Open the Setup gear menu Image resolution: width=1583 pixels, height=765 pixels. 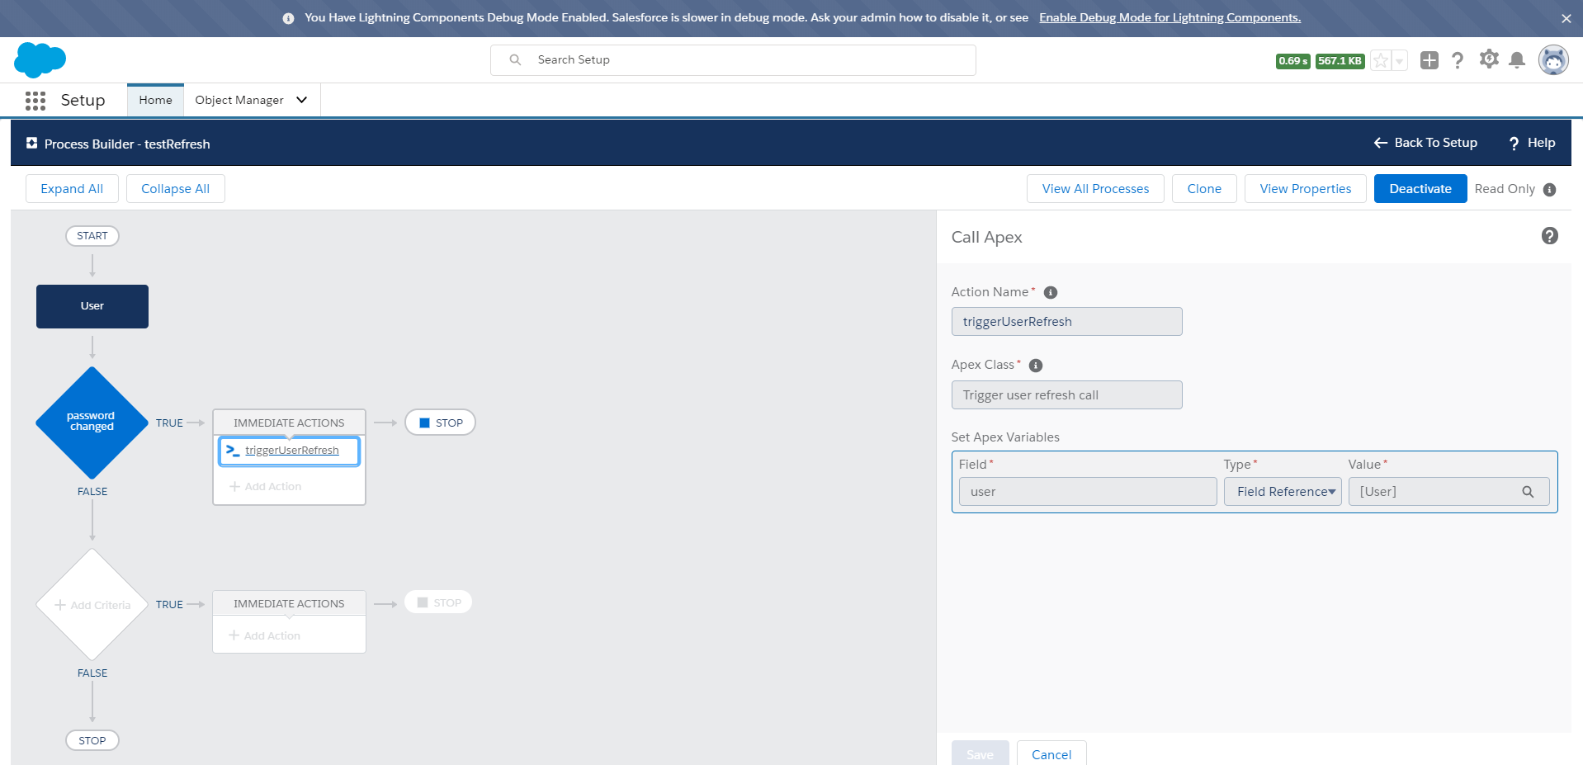[x=1489, y=59]
